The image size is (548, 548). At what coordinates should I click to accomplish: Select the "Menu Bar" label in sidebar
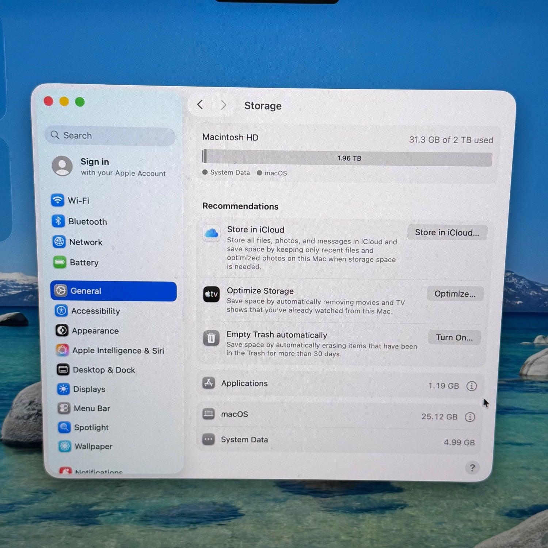92,408
